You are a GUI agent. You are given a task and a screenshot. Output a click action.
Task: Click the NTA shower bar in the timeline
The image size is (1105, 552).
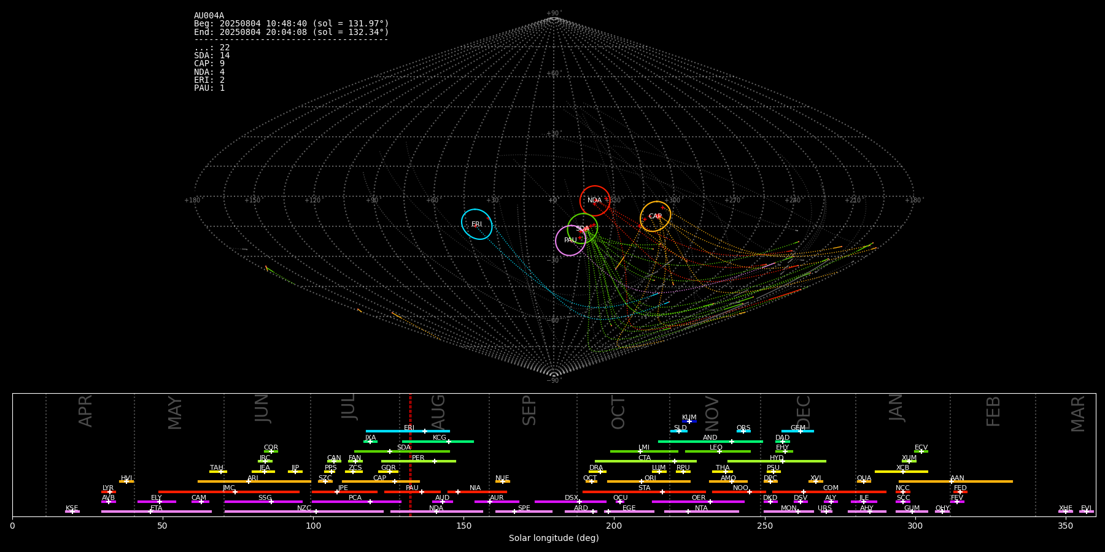coord(701,512)
